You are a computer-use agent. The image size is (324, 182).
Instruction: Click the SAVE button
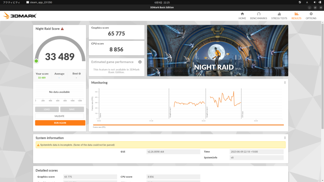point(72,109)
